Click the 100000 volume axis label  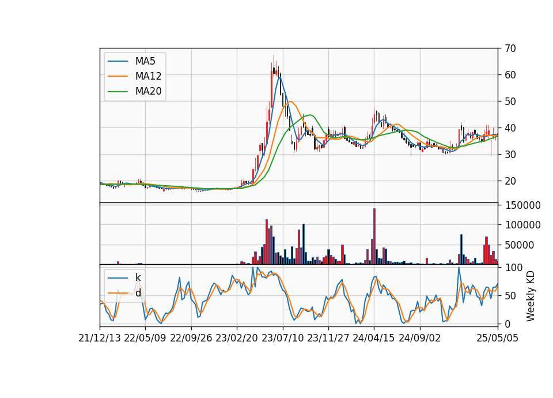point(522,225)
